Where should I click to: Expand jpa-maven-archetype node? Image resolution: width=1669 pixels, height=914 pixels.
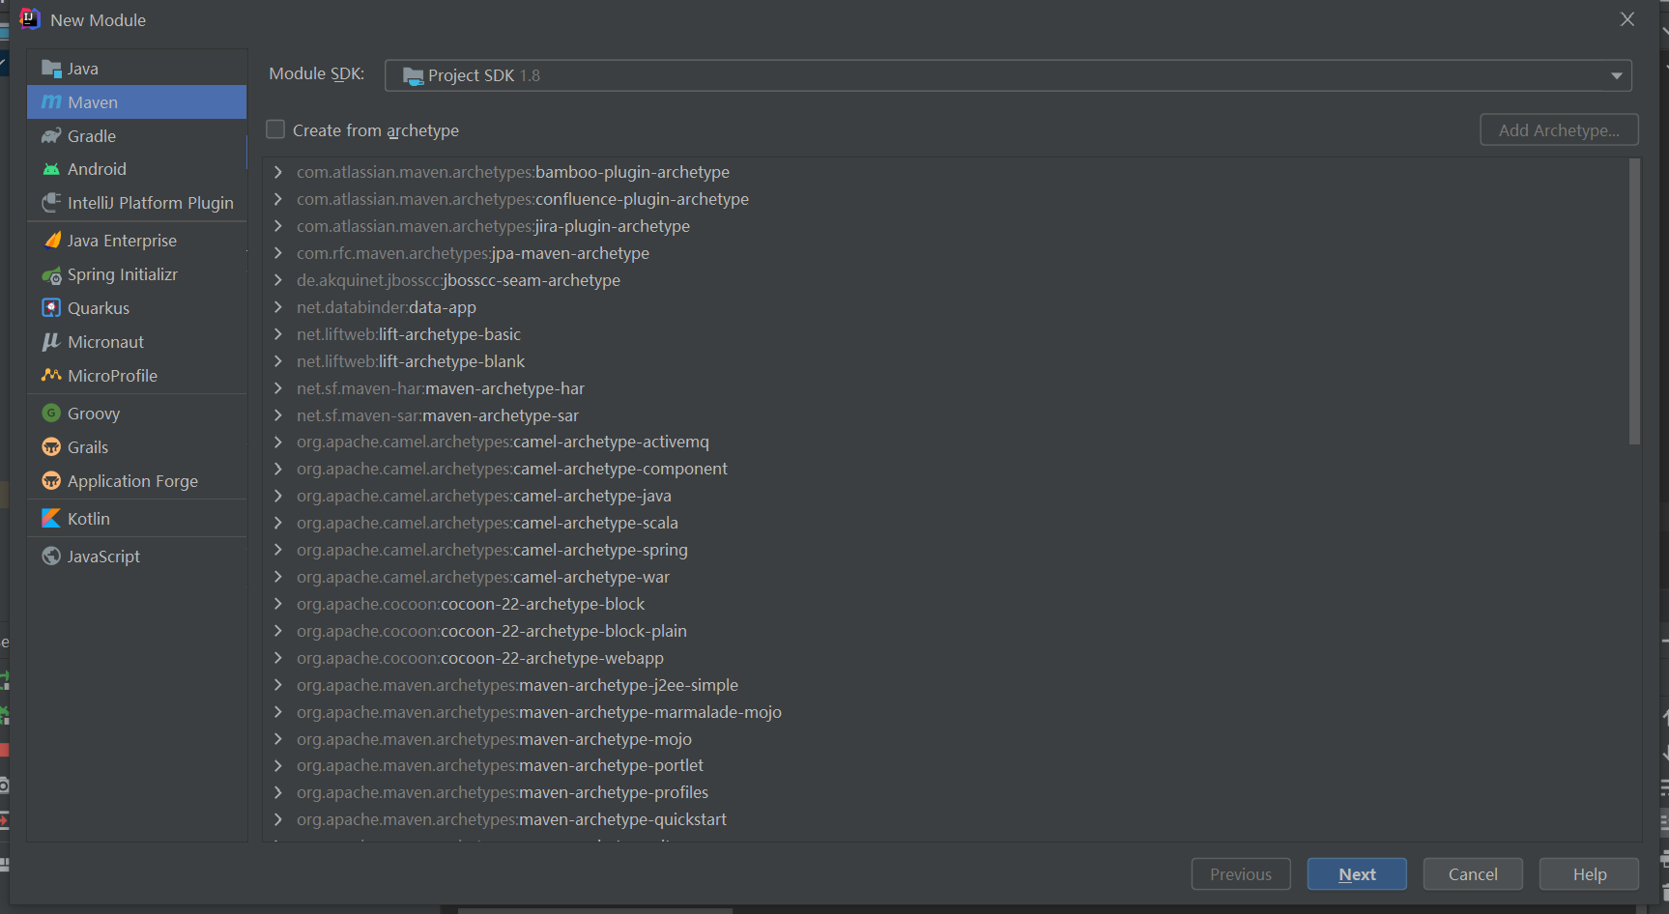pyautogui.click(x=278, y=253)
